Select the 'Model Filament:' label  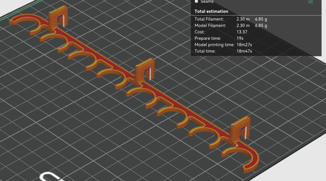(210, 26)
